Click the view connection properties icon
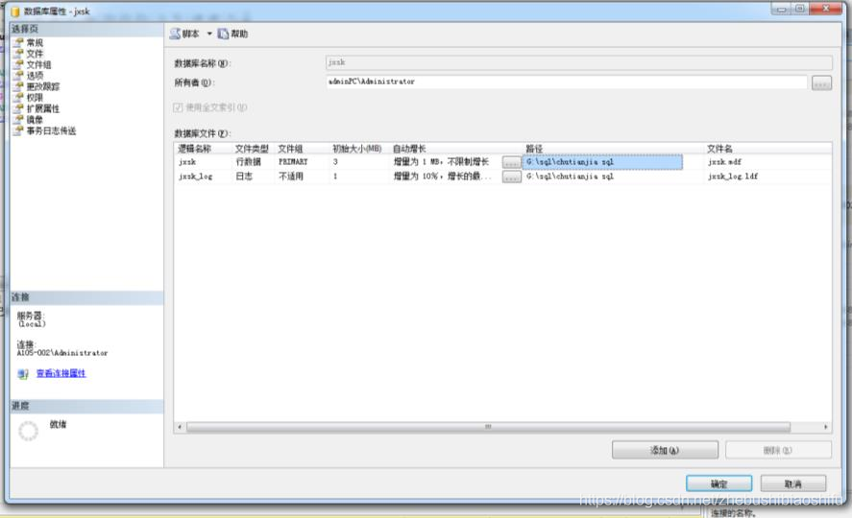 tap(23, 374)
